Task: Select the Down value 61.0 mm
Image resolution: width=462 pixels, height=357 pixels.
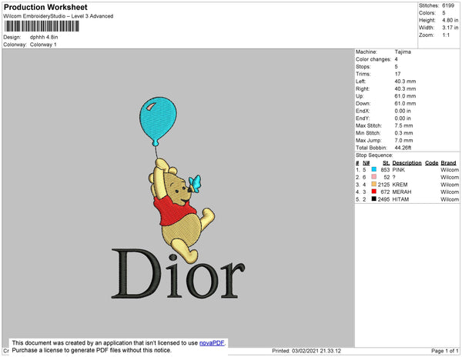Action: (405, 103)
